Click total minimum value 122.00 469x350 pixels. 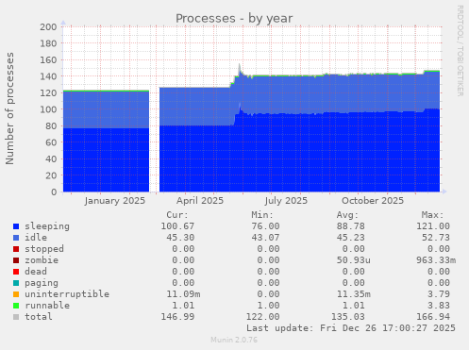262,317
